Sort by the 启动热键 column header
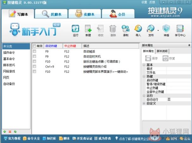 [x=53, y=46]
